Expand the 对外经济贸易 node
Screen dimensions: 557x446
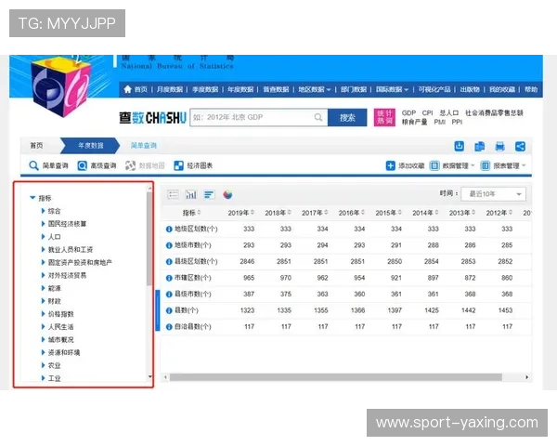click(43, 275)
